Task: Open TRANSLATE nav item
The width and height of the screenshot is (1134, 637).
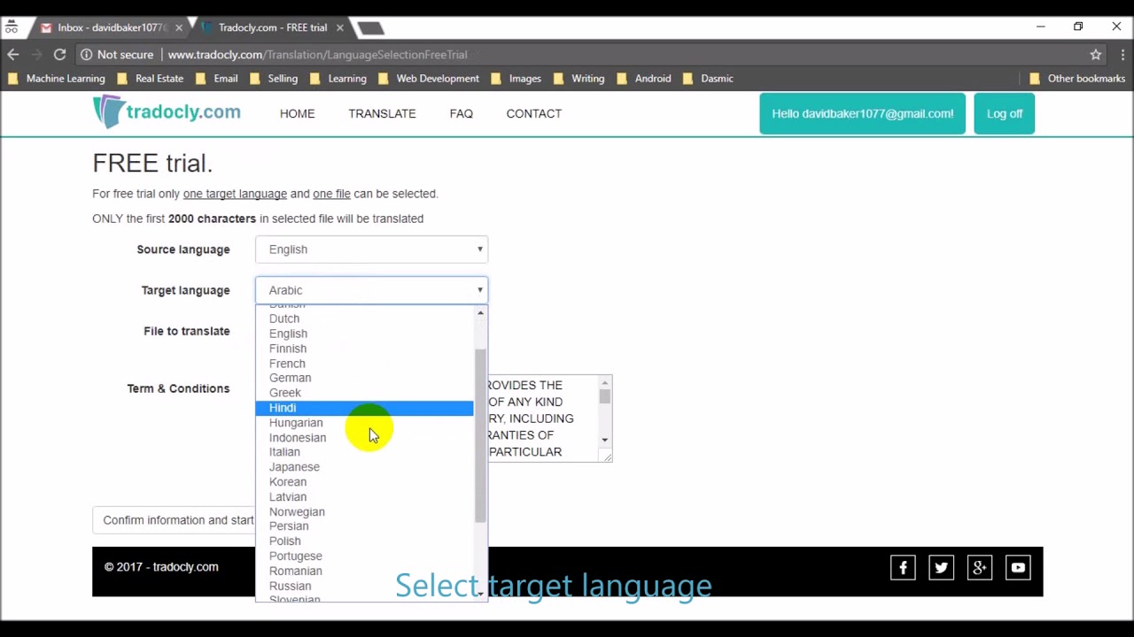Action: pyautogui.click(x=382, y=113)
